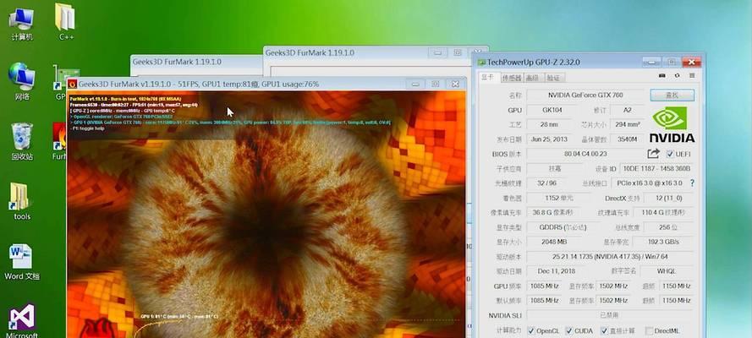Image resolution: width=752 pixels, height=338 pixels.
Task: Click the 查找 lookup button
Action: point(672,95)
